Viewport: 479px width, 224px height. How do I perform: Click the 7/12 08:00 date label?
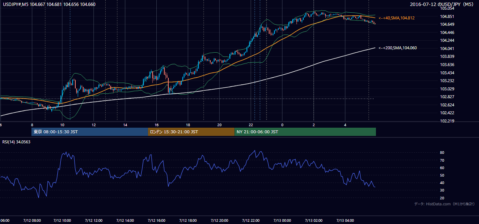click(32, 220)
